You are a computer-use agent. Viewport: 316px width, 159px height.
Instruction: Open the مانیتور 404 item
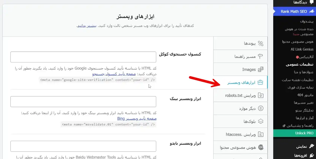[x=305, y=95]
